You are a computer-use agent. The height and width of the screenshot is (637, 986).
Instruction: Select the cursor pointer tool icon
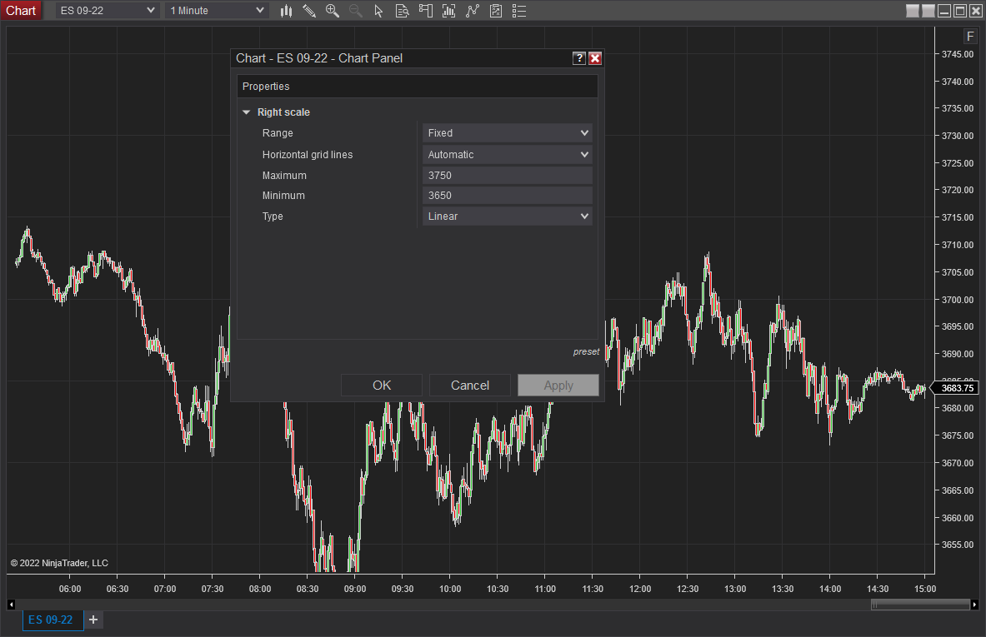tap(378, 11)
